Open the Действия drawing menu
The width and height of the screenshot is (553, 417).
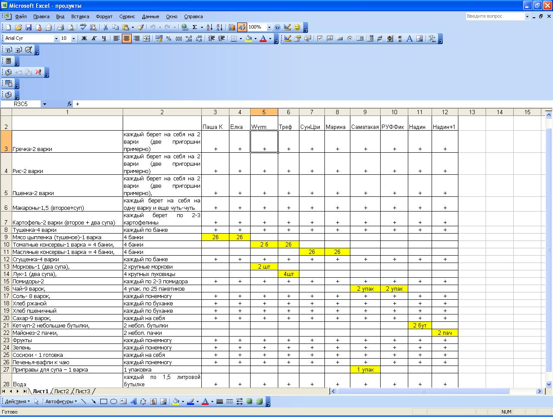tap(17, 401)
